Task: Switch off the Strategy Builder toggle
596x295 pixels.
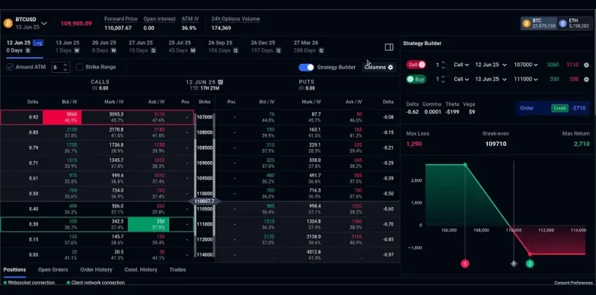Action: (306, 67)
